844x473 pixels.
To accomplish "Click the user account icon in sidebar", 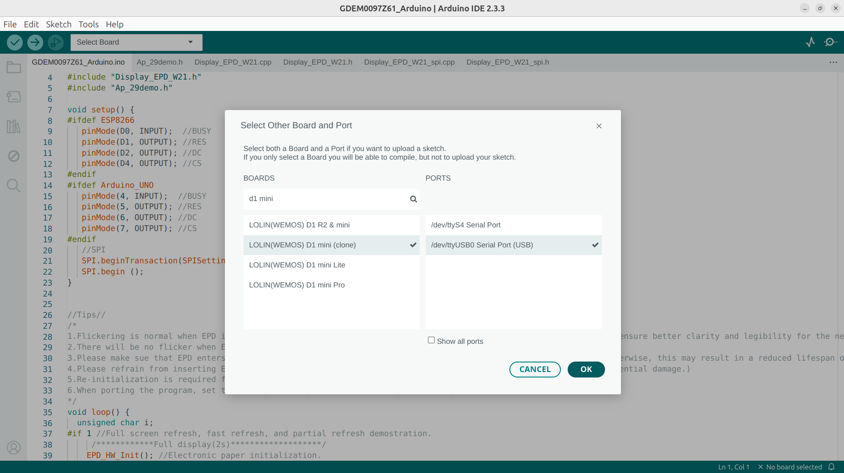I will pyautogui.click(x=14, y=448).
